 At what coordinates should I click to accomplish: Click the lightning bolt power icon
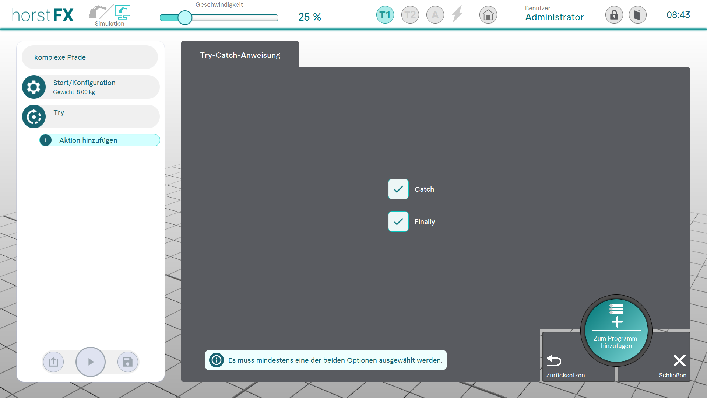pos(457,15)
